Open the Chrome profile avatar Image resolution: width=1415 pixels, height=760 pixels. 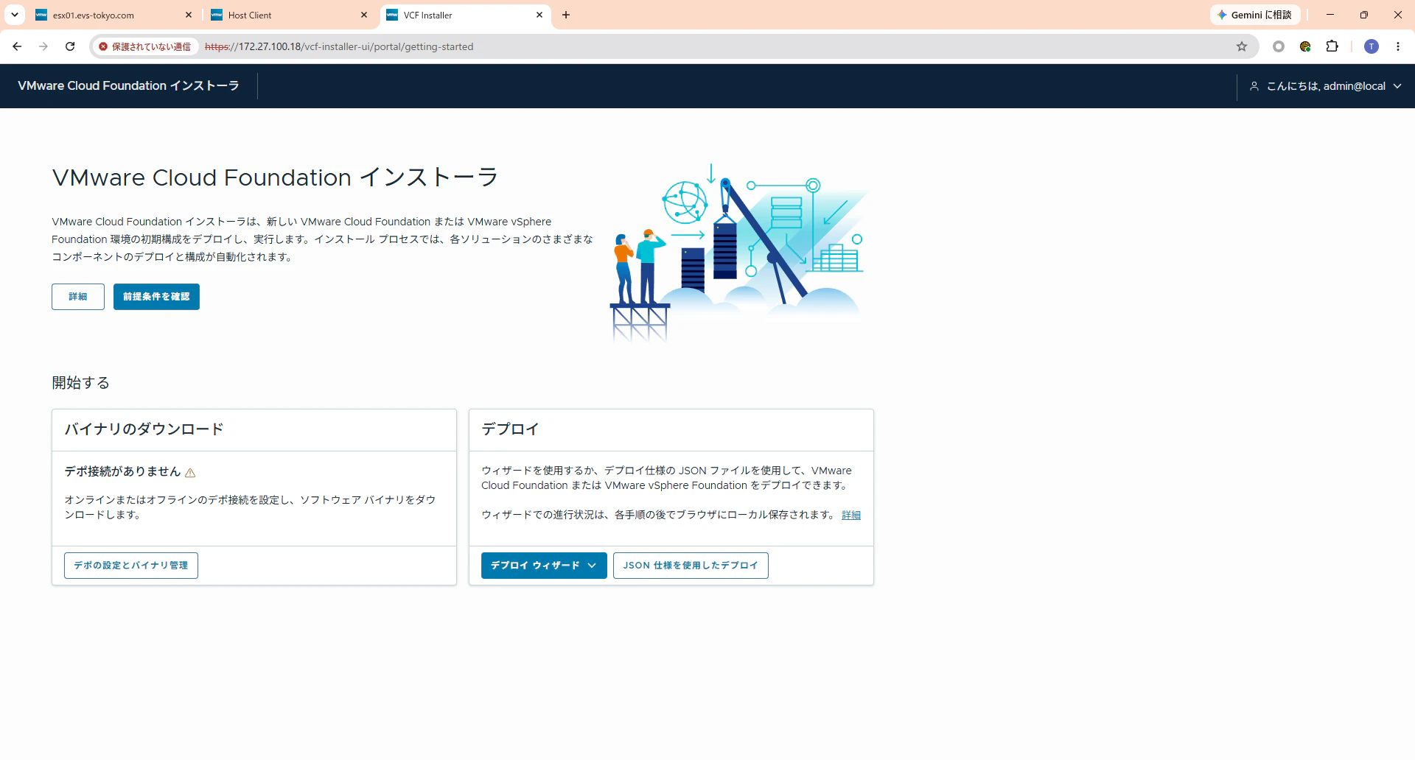coord(1372,46)
